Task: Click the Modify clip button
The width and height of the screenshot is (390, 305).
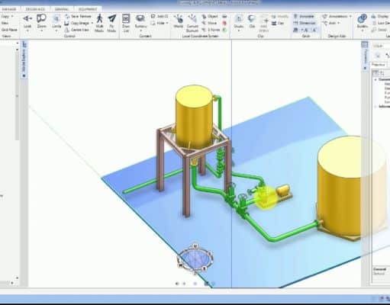Action: point(280,16)
